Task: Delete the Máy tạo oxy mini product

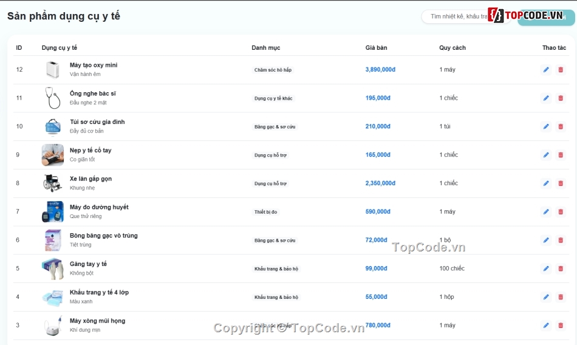Action: (561, 70)
